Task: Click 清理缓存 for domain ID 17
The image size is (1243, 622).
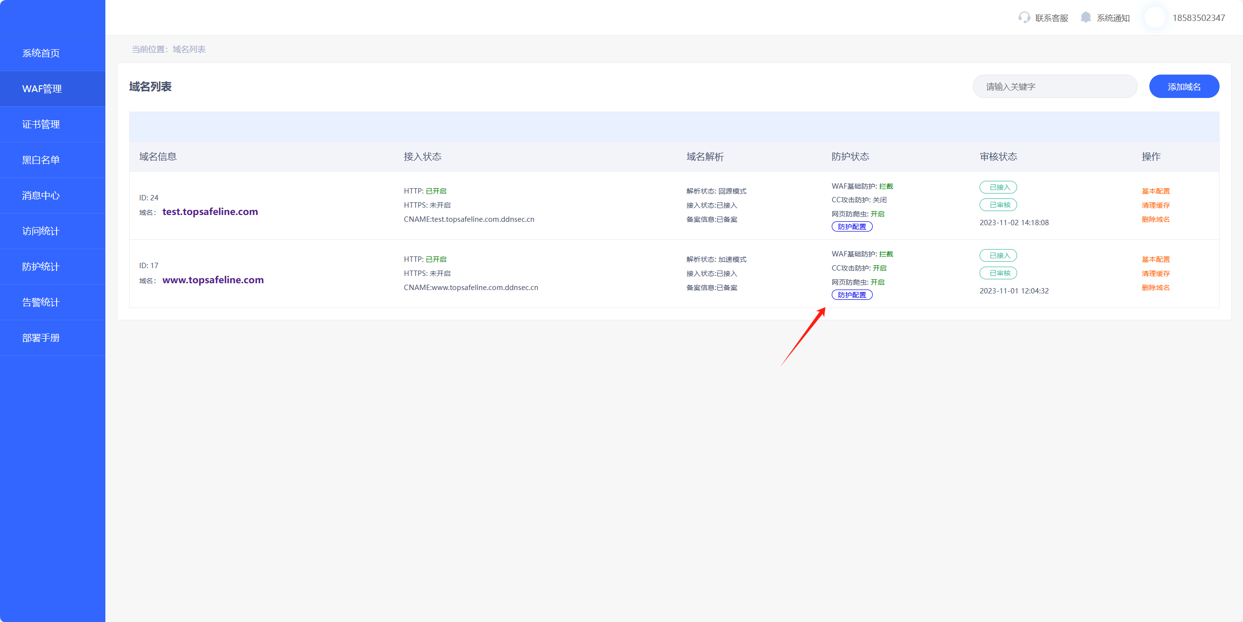Action: pos(1156,273)
